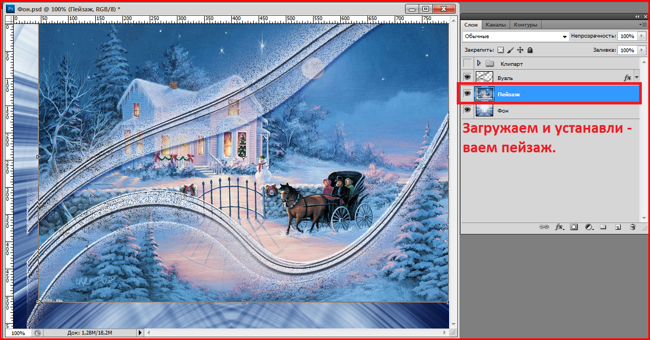Click the zoom 100% field in status bar

[x=18, y=333]
